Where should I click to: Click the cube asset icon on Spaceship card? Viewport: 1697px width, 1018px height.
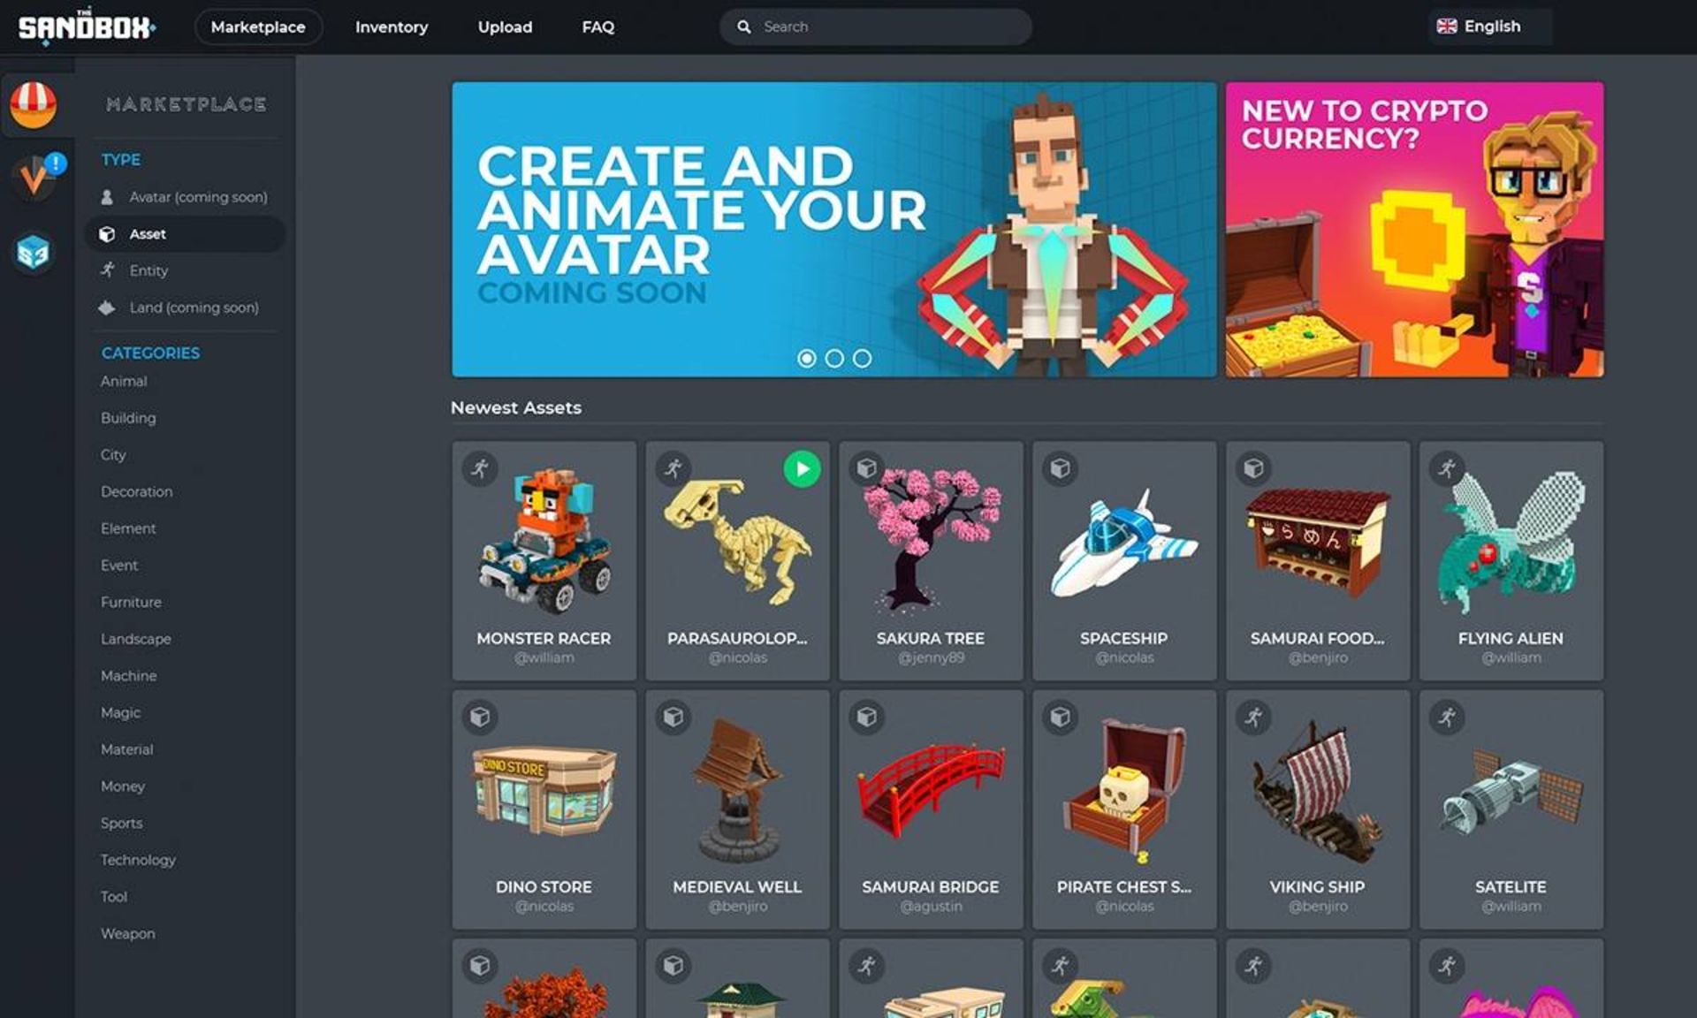1060,468
